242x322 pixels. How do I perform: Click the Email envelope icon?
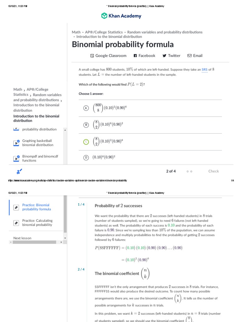[189, 56]
